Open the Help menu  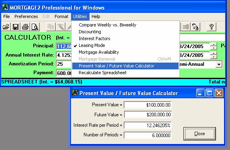pyautogui.click(x=96, y=16)
